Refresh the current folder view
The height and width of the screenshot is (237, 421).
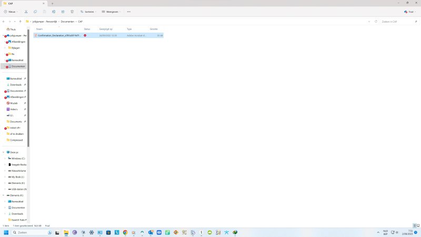pos(375,21)
